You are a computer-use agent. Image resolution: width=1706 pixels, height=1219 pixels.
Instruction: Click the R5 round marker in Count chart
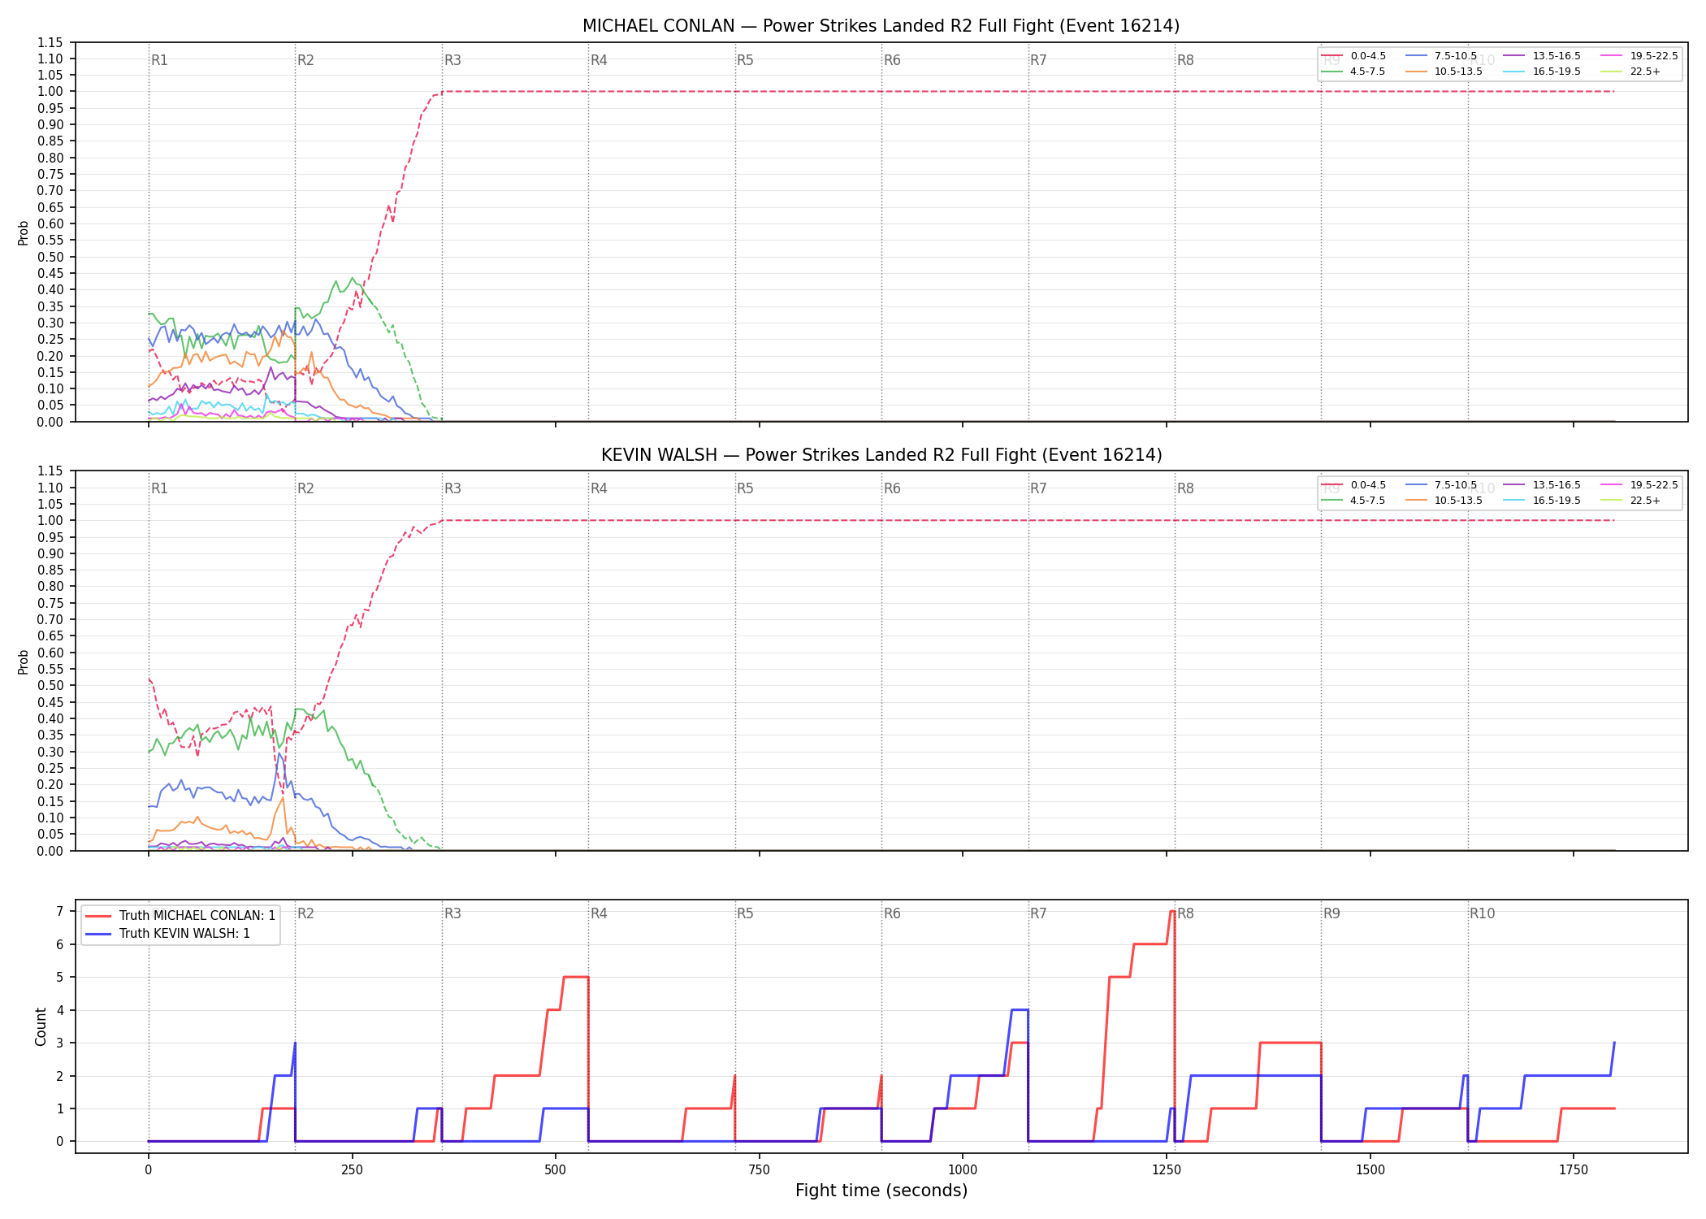[746, 913]
